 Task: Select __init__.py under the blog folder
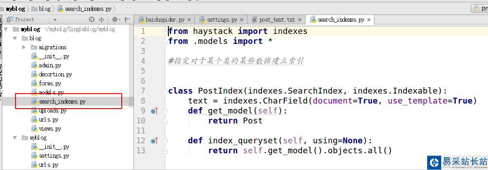click(54, 57)
